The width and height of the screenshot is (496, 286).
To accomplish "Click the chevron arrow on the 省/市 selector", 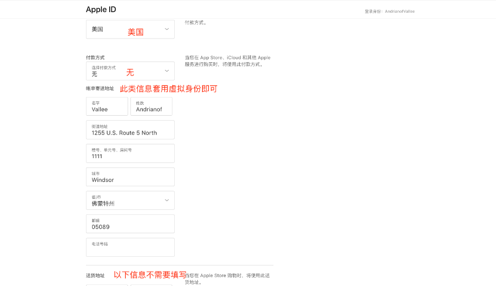I will point(166,200).
